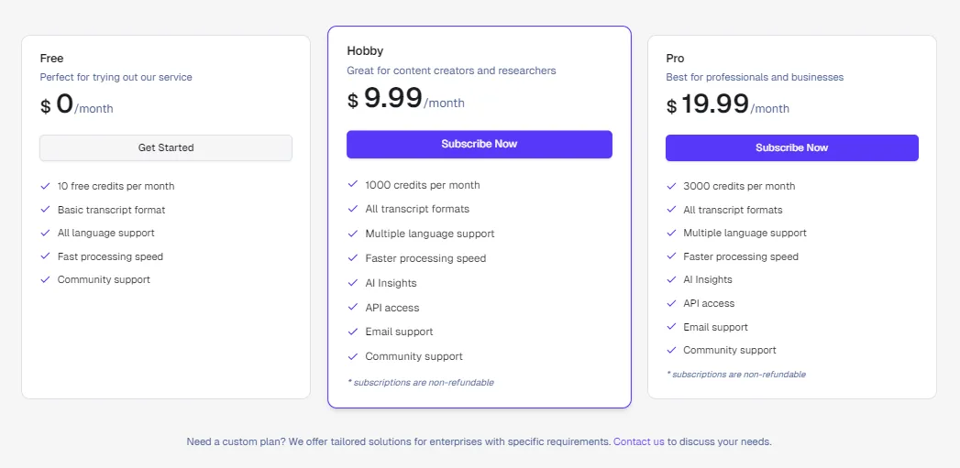Click checkmark next to Free Community support

(x=45, y=279)
